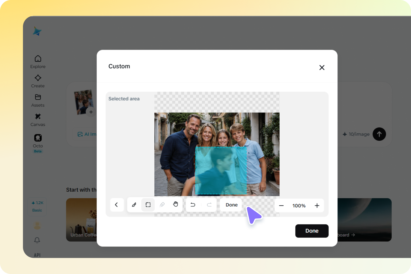This screenshot has width=411, height=274.
Task: Click the Selected area label
Action: (124, 99)
